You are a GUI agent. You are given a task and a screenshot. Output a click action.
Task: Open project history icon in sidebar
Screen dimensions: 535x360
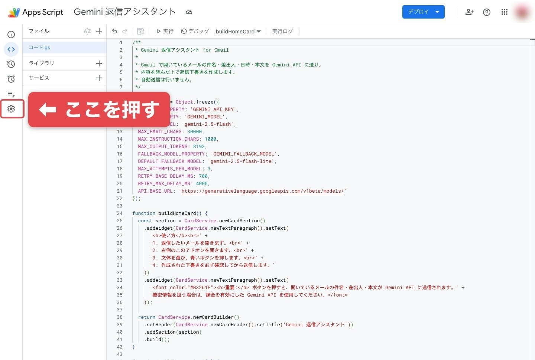11,64
